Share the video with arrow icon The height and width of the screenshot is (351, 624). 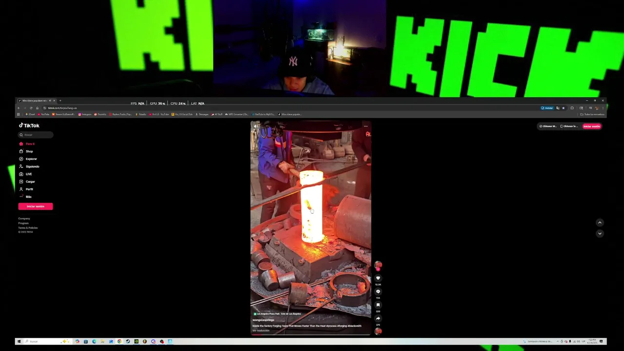(378, 318)
